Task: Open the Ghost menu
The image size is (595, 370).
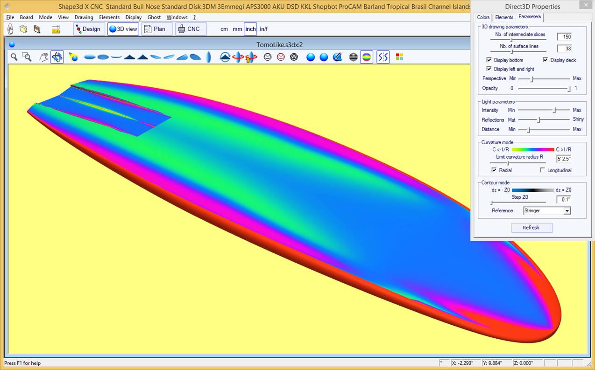Action: pyautogui.click(x=154, y=17)
